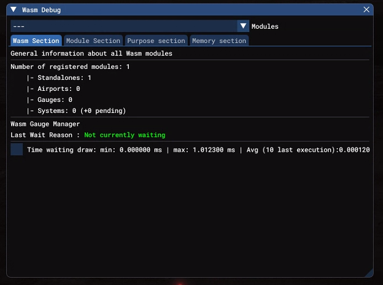Click the module combo box showing '---'
This screenshot has width=383, height=285.
click(123, 26)
